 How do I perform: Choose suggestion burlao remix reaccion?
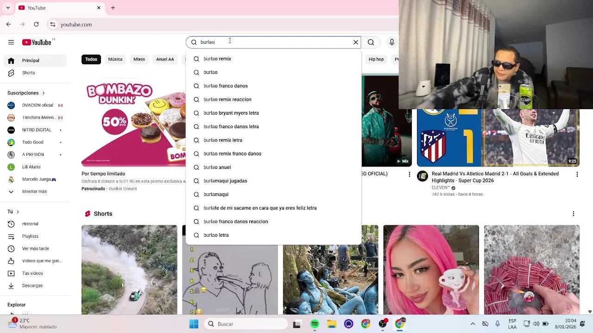point(273,99)
